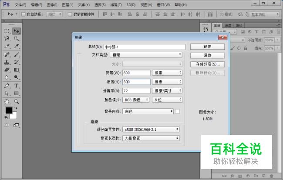The height and width of the screenshot is (180, 283).
Task: Click the 宽度 input field
Action: (x=136, y=73)
